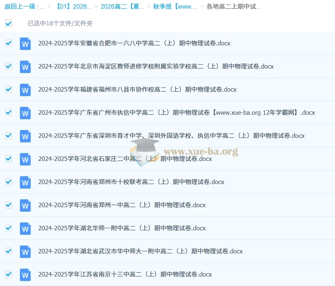
Task: Open 河南省郑州一中高二期中物理试卷.docx
Action: (x=122, y=205)
